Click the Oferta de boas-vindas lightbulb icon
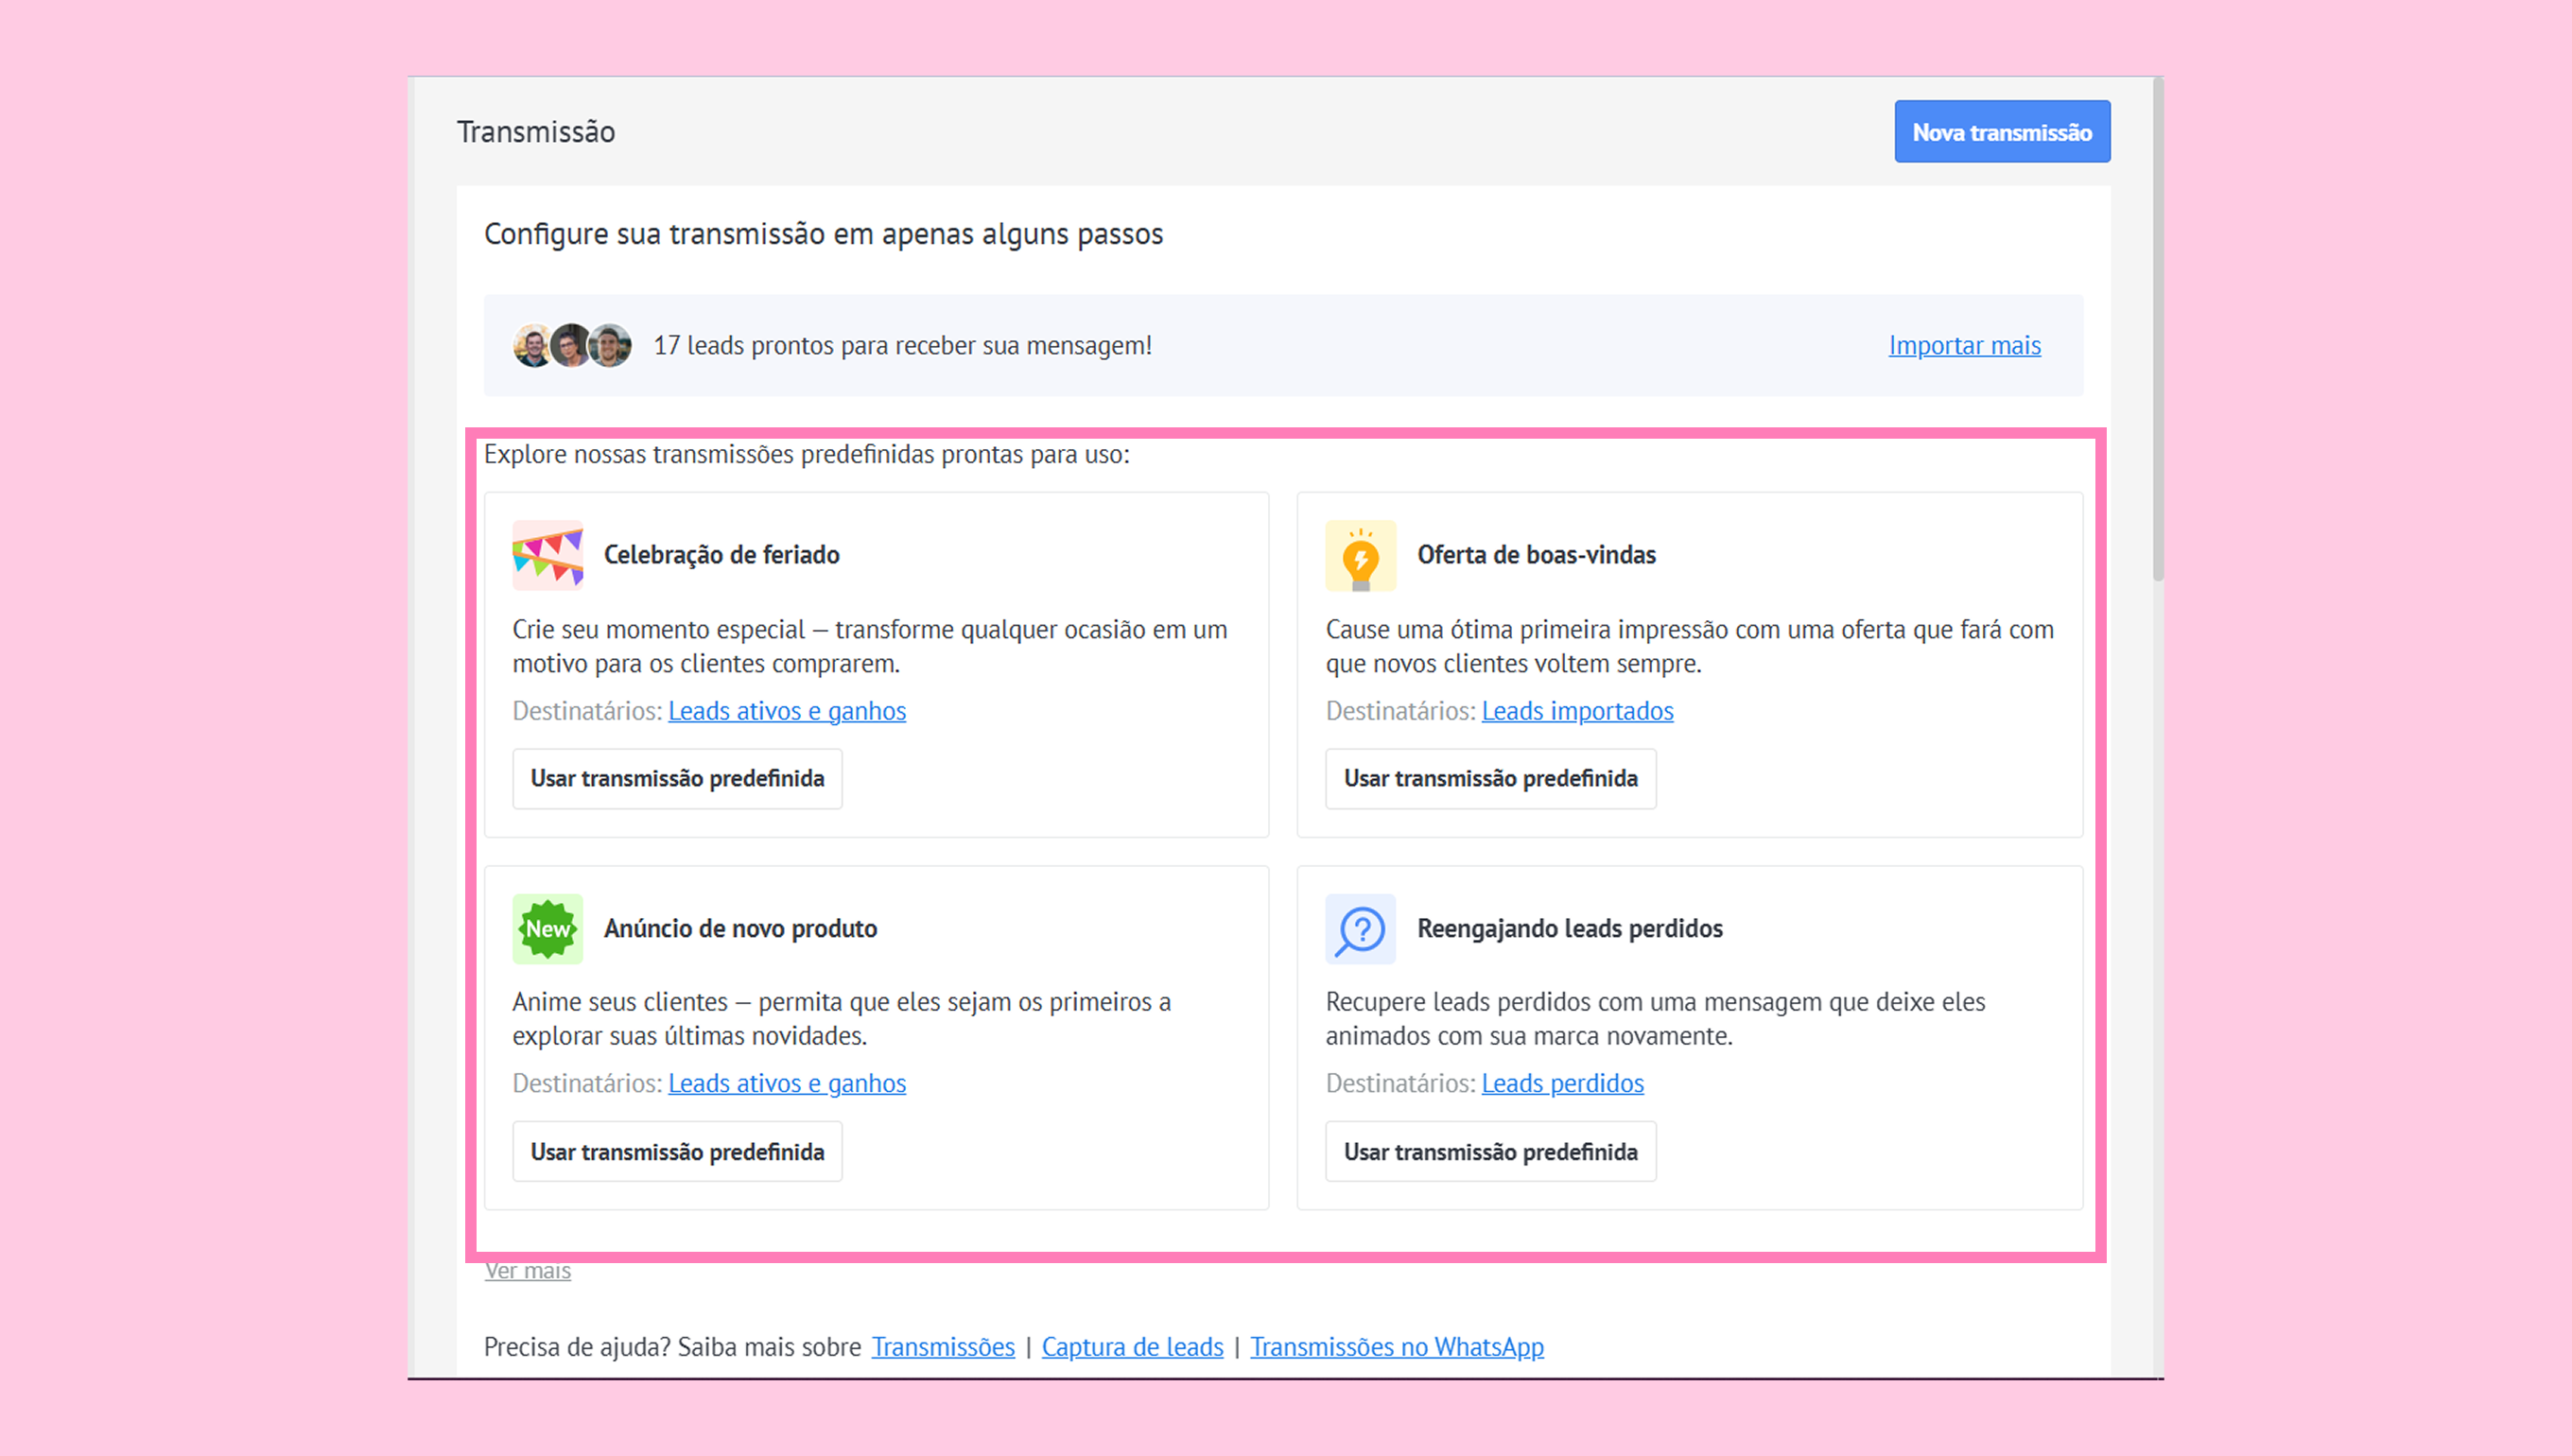The image size is (2572, 1456). [1360, 555]
